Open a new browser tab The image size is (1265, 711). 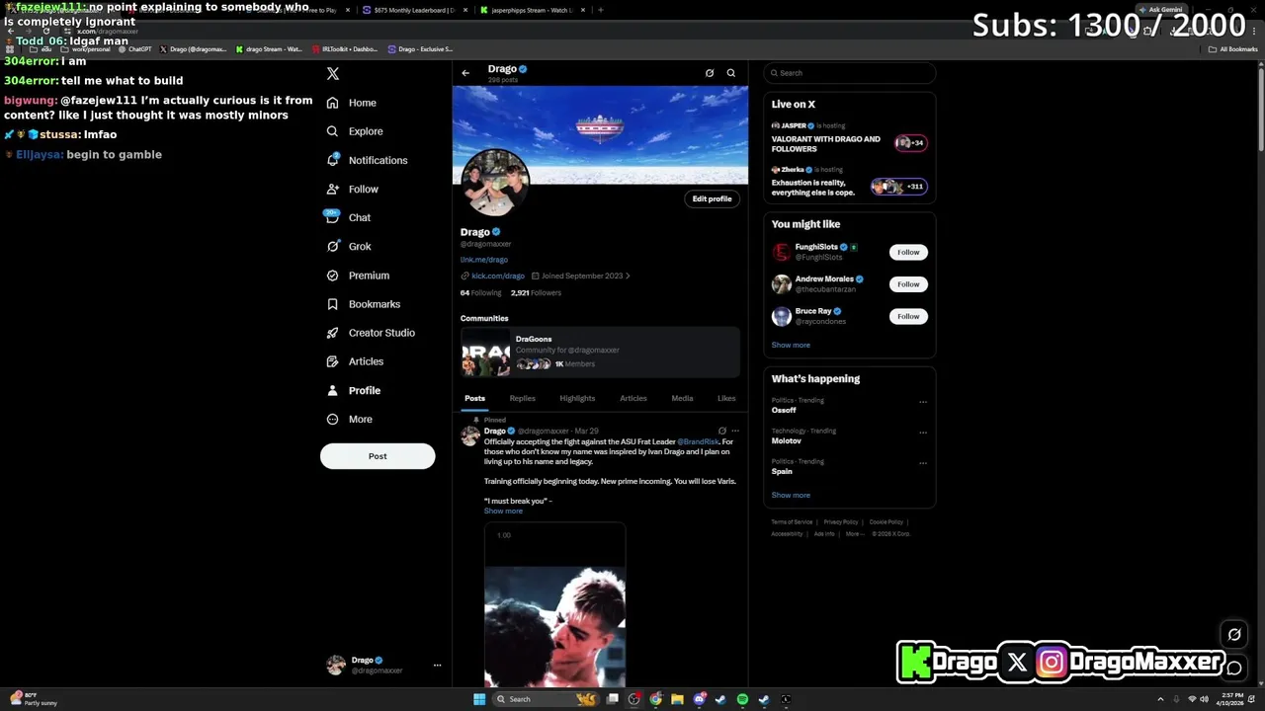[x=601, y=10]
